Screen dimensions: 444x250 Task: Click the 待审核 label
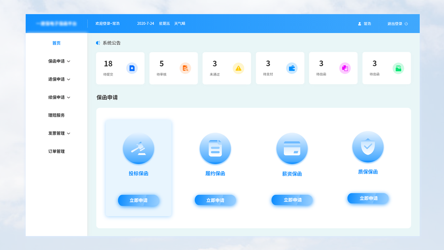[x=161, y=75]
